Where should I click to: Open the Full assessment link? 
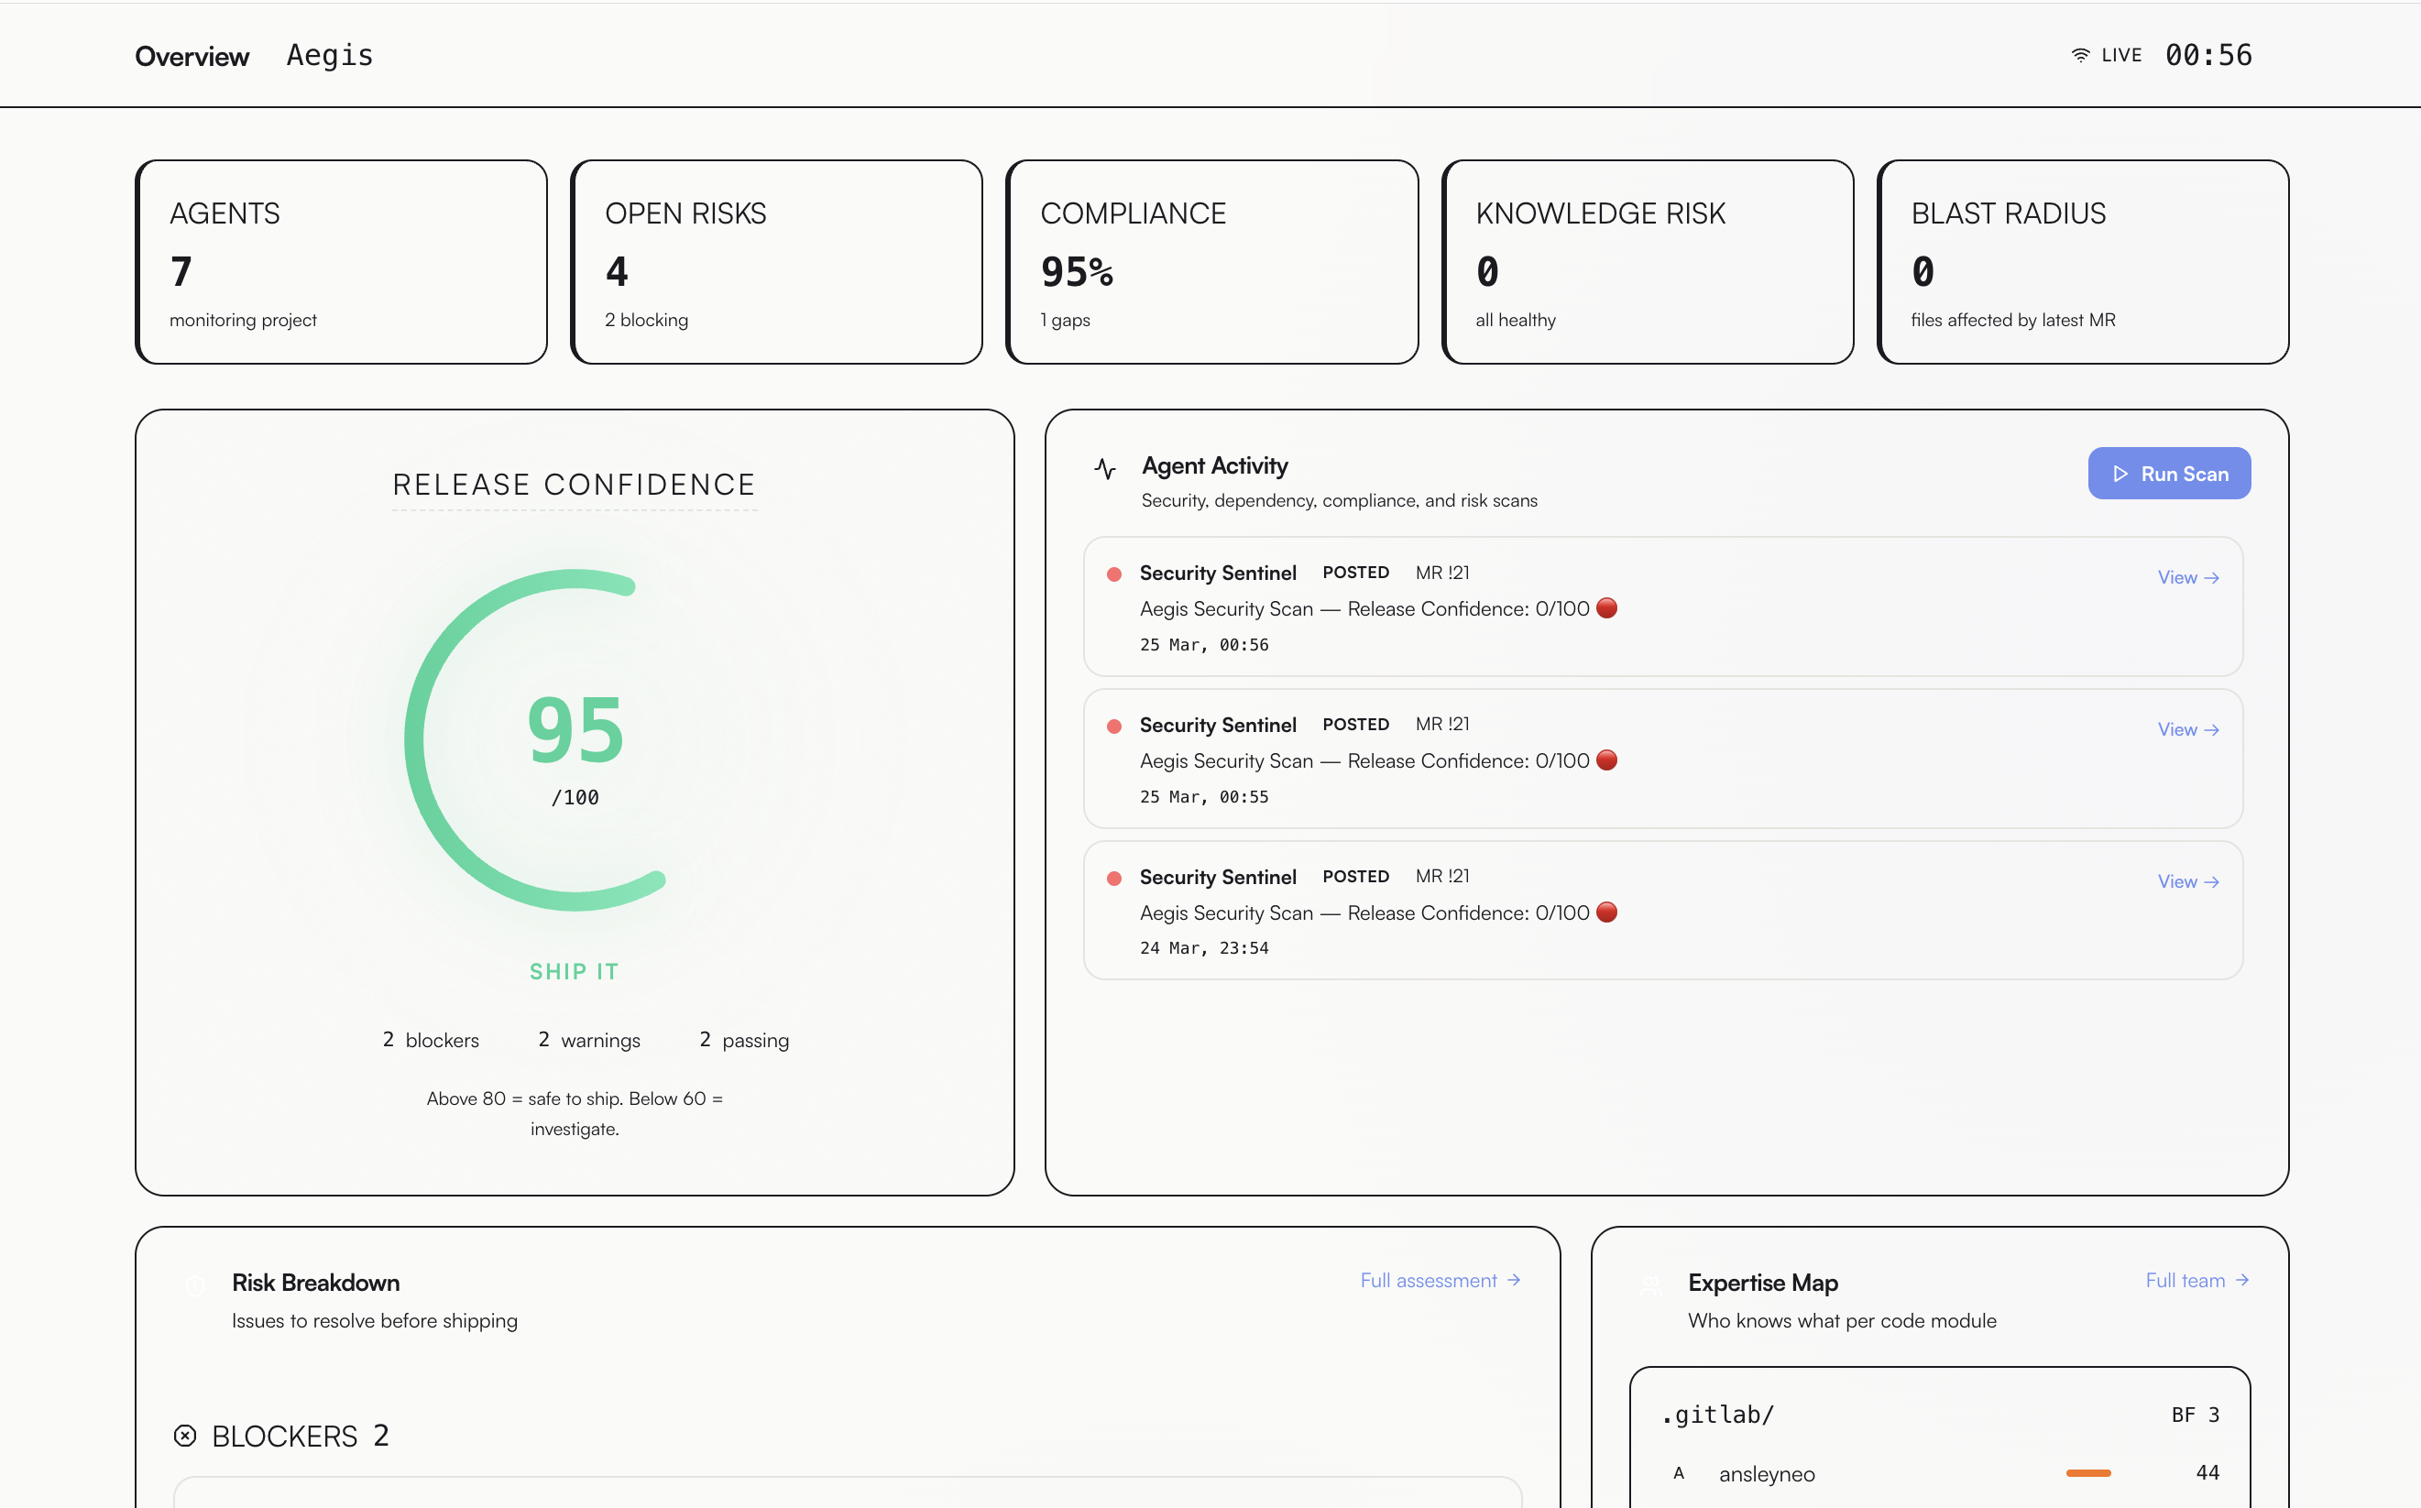coord(1440,1281)
